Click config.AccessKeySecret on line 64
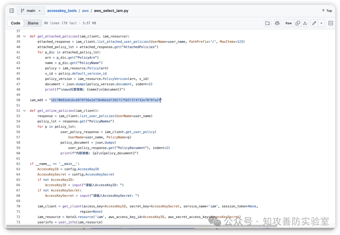 pos(93,174)
